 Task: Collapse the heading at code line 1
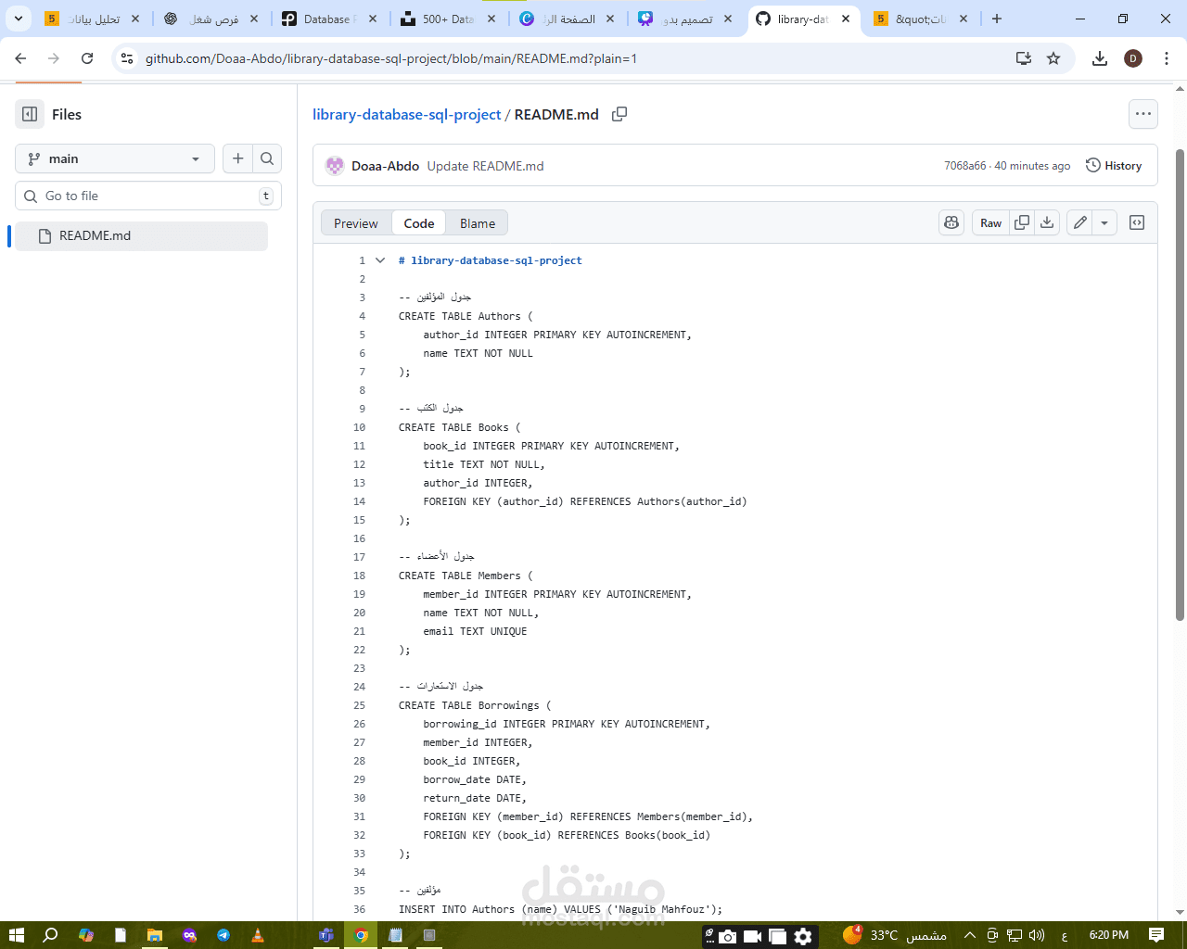pos(380,260)
